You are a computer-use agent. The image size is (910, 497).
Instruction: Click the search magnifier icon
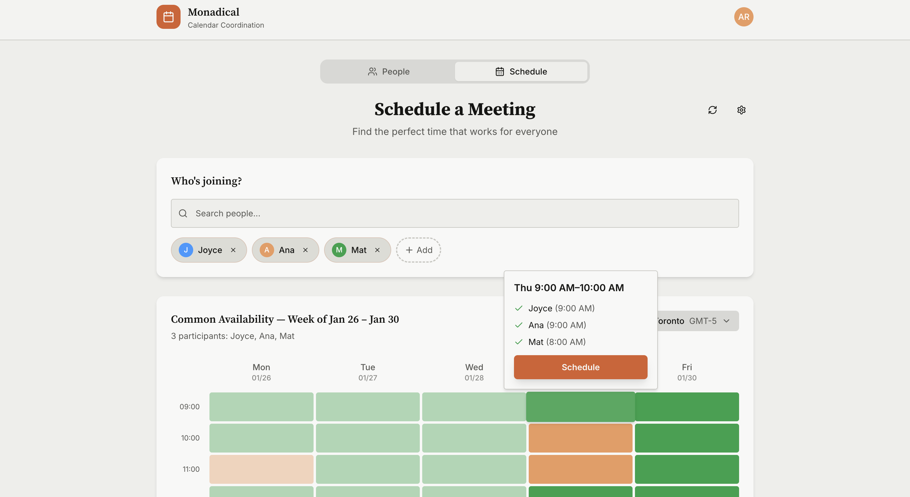click(x=183, y=213)
